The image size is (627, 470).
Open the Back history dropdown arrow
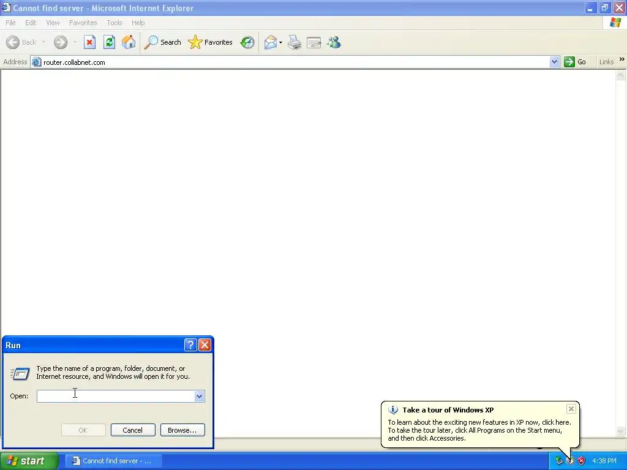coord(43,42)
